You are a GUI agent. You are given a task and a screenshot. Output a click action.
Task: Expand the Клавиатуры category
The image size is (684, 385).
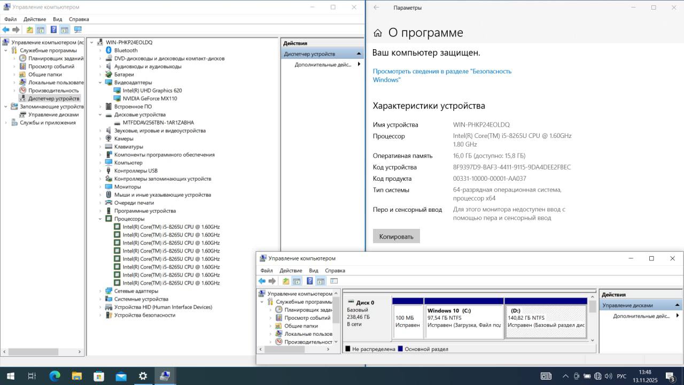tap(100, 147)
